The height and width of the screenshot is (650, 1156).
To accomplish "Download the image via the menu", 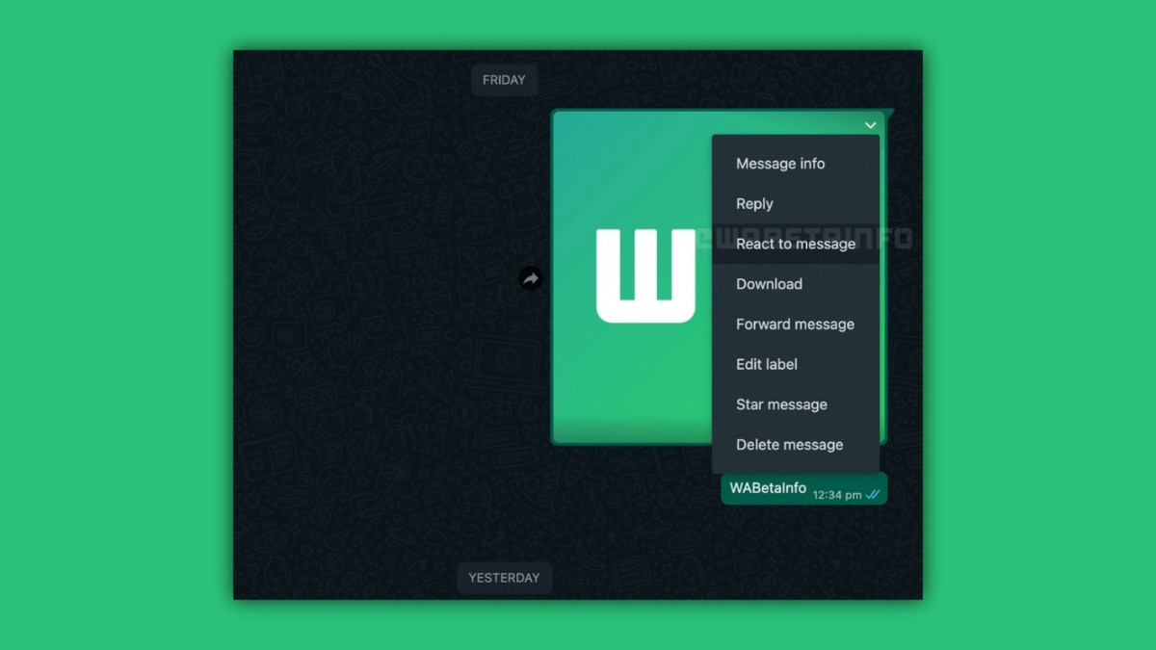I will [769, 284].
